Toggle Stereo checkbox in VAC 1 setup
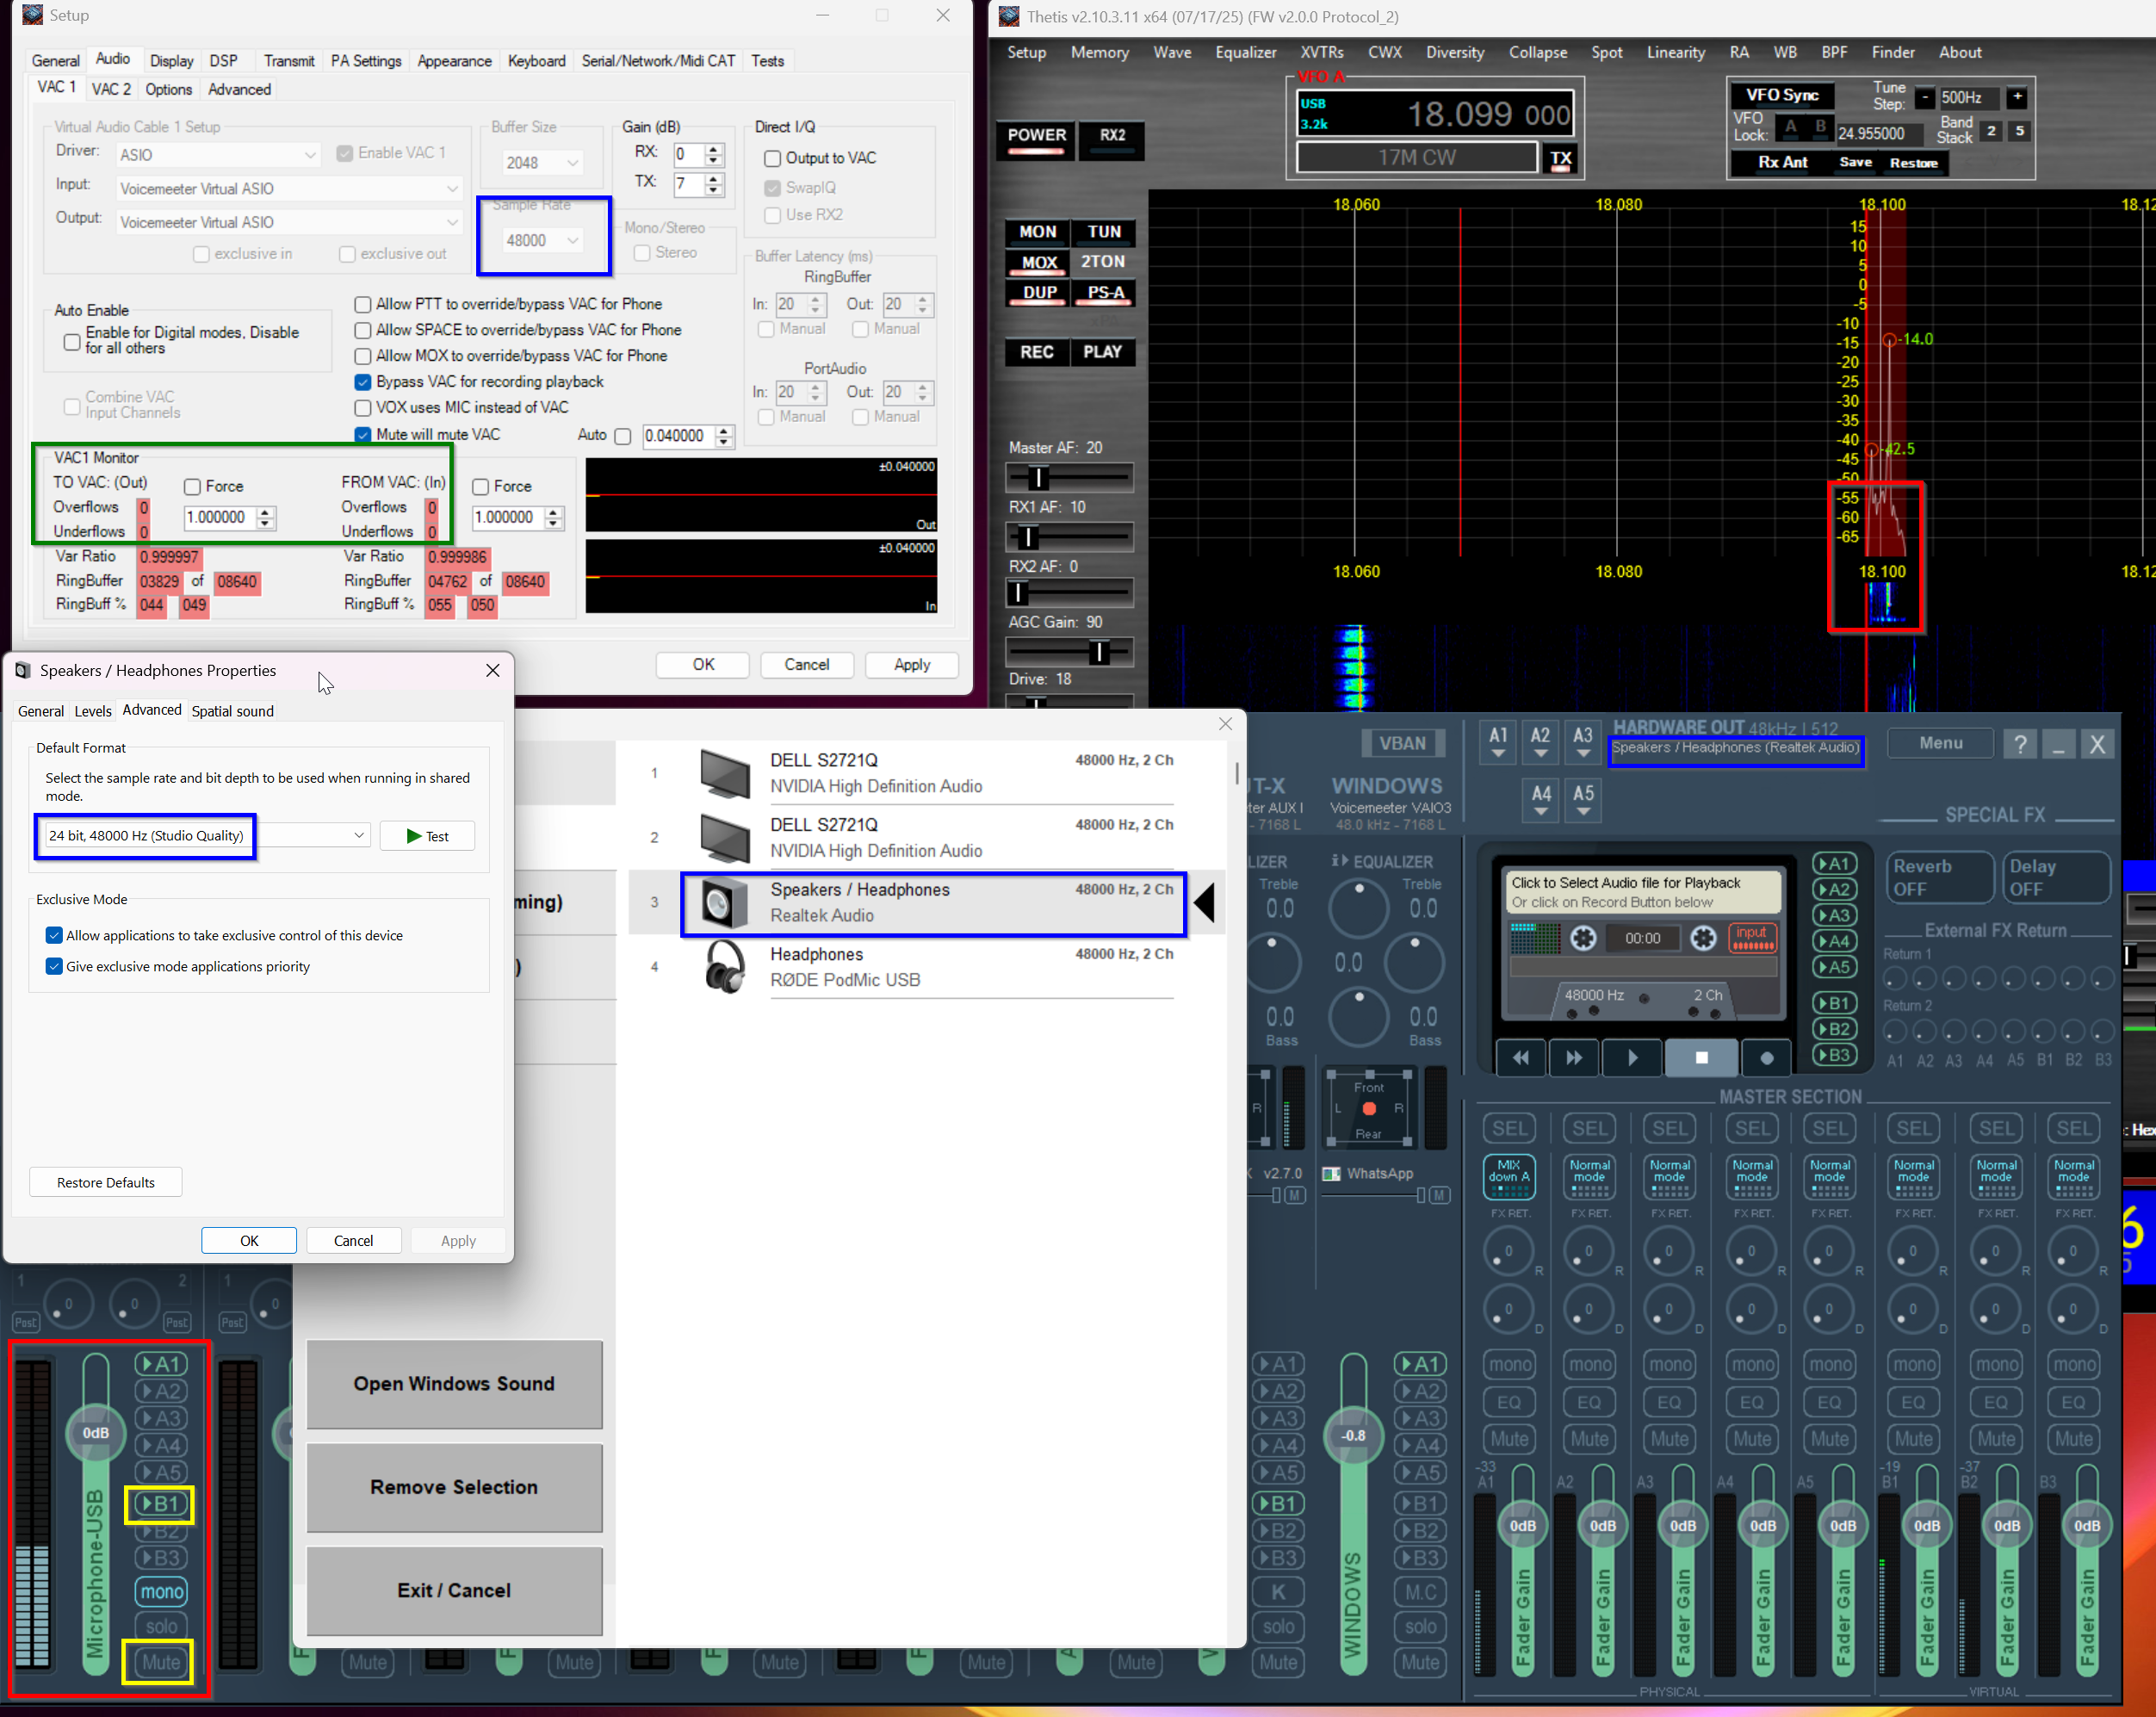2156x1717 pixels. pos(642,253)
